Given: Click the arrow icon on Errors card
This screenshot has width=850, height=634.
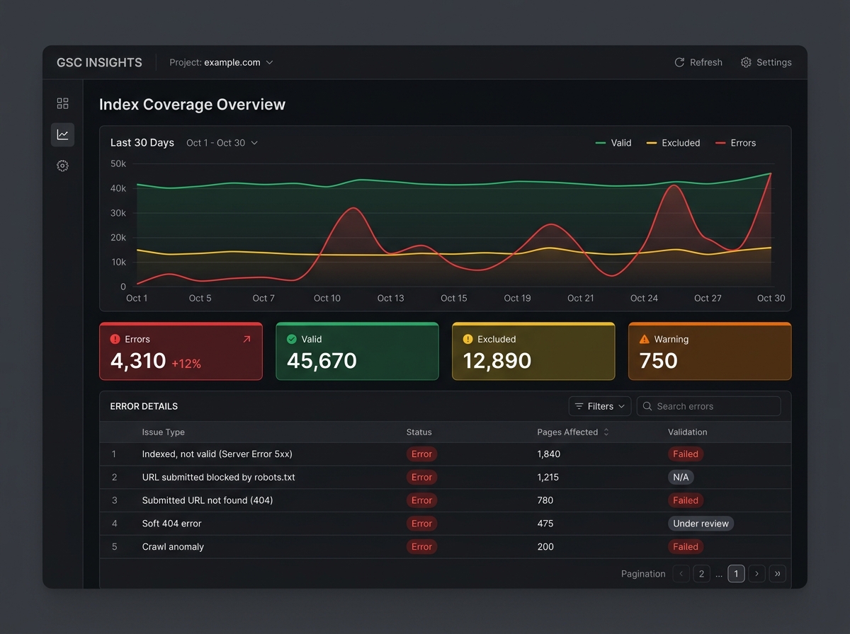Looking at the screenshot, I should click(x=246, y=340).
